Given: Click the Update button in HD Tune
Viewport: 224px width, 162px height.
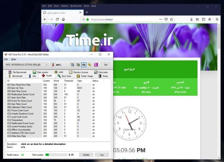Looking at the screenshot, I should point(86,155).
